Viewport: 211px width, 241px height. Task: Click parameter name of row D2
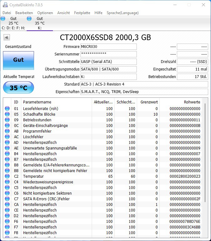pos(40,216)
